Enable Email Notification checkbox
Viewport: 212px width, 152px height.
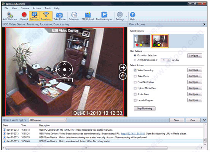135,82
